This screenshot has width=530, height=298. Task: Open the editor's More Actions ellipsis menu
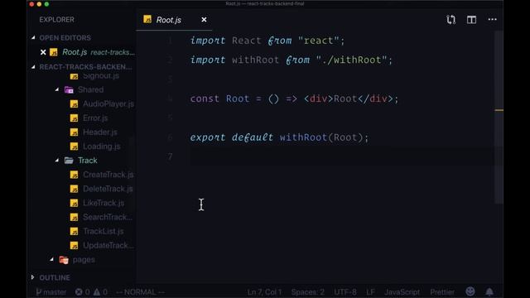[493, 20]
